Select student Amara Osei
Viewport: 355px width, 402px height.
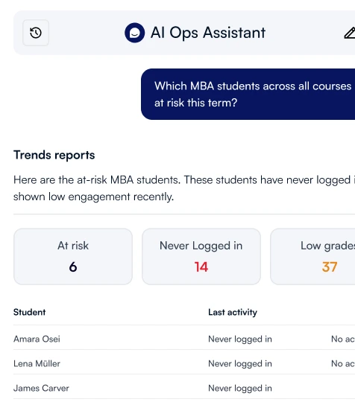click(37, 339)
